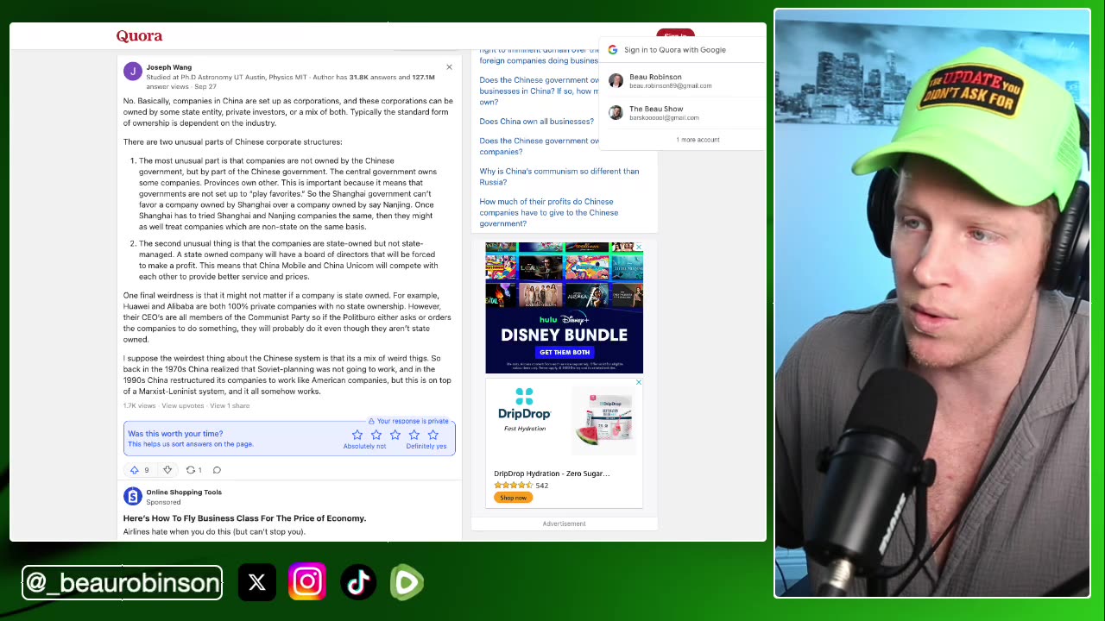This screenshot has width=1105, height=621.
Task: Click the 'Advertisement' label under ads
Action: [564, 524]
